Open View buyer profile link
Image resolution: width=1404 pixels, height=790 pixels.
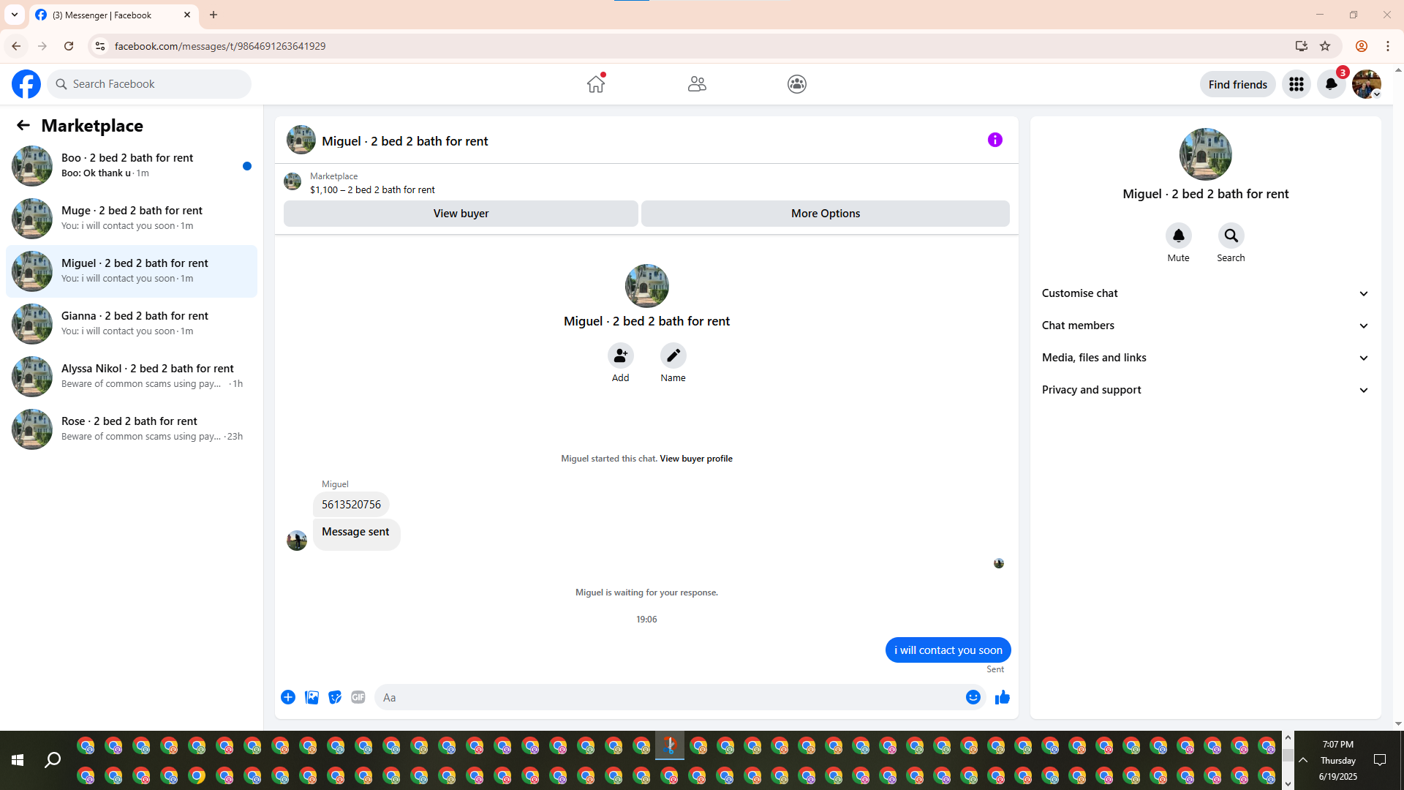tap(695, 459)
